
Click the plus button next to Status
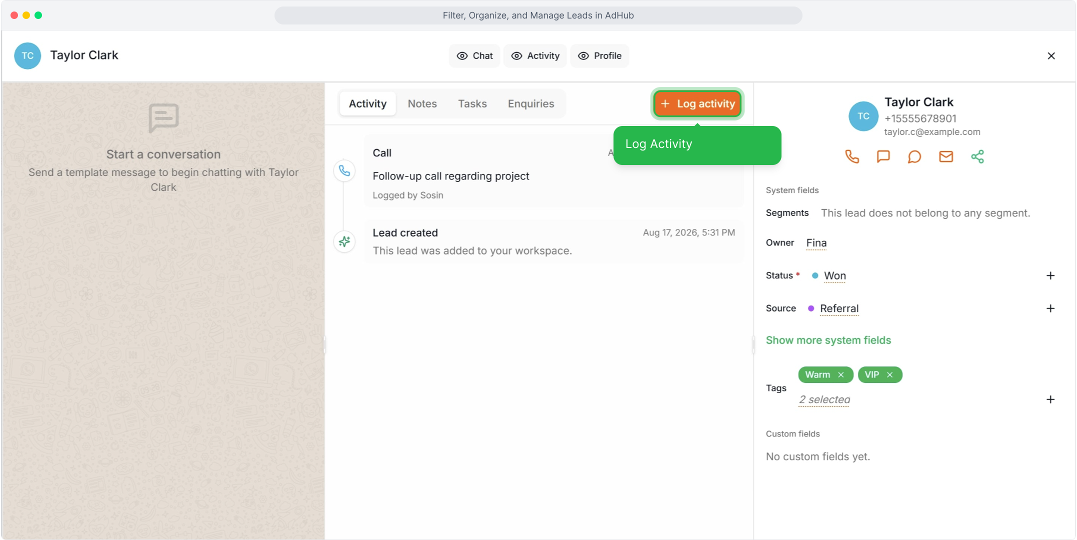[x=1050, y=276]
